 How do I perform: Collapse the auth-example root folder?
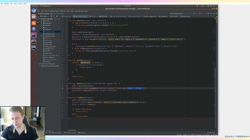pyautogui.click(x=40, y=19)
